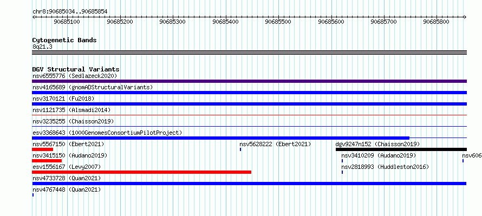
Task: Click the red bar under nsv5567150
Action: [x=42, y=149]
